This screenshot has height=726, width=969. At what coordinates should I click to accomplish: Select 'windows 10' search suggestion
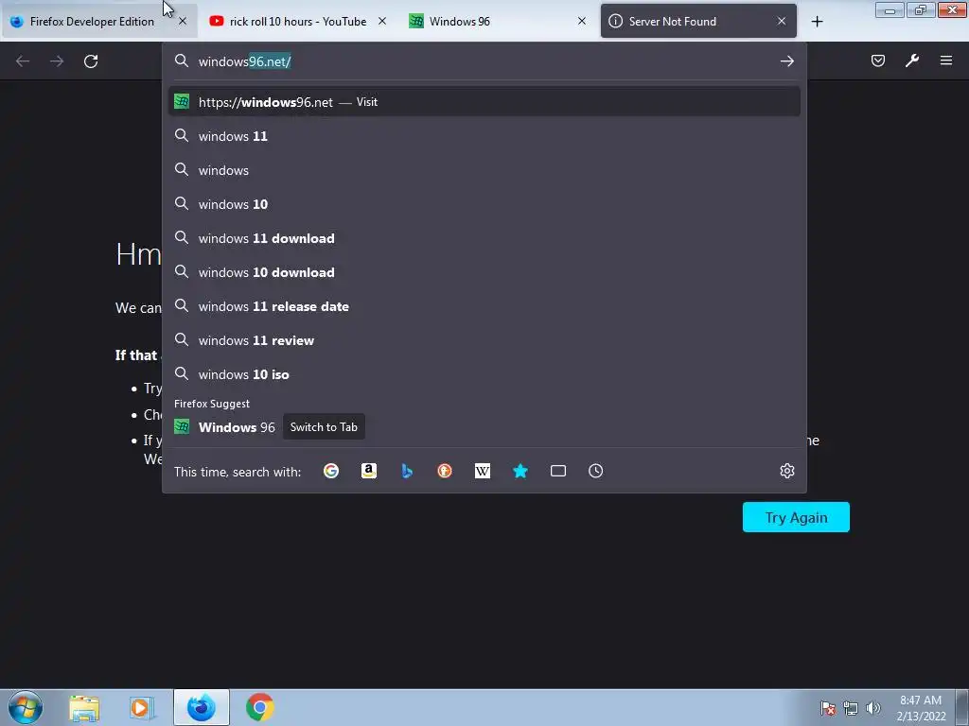click(x=484, y=204)
